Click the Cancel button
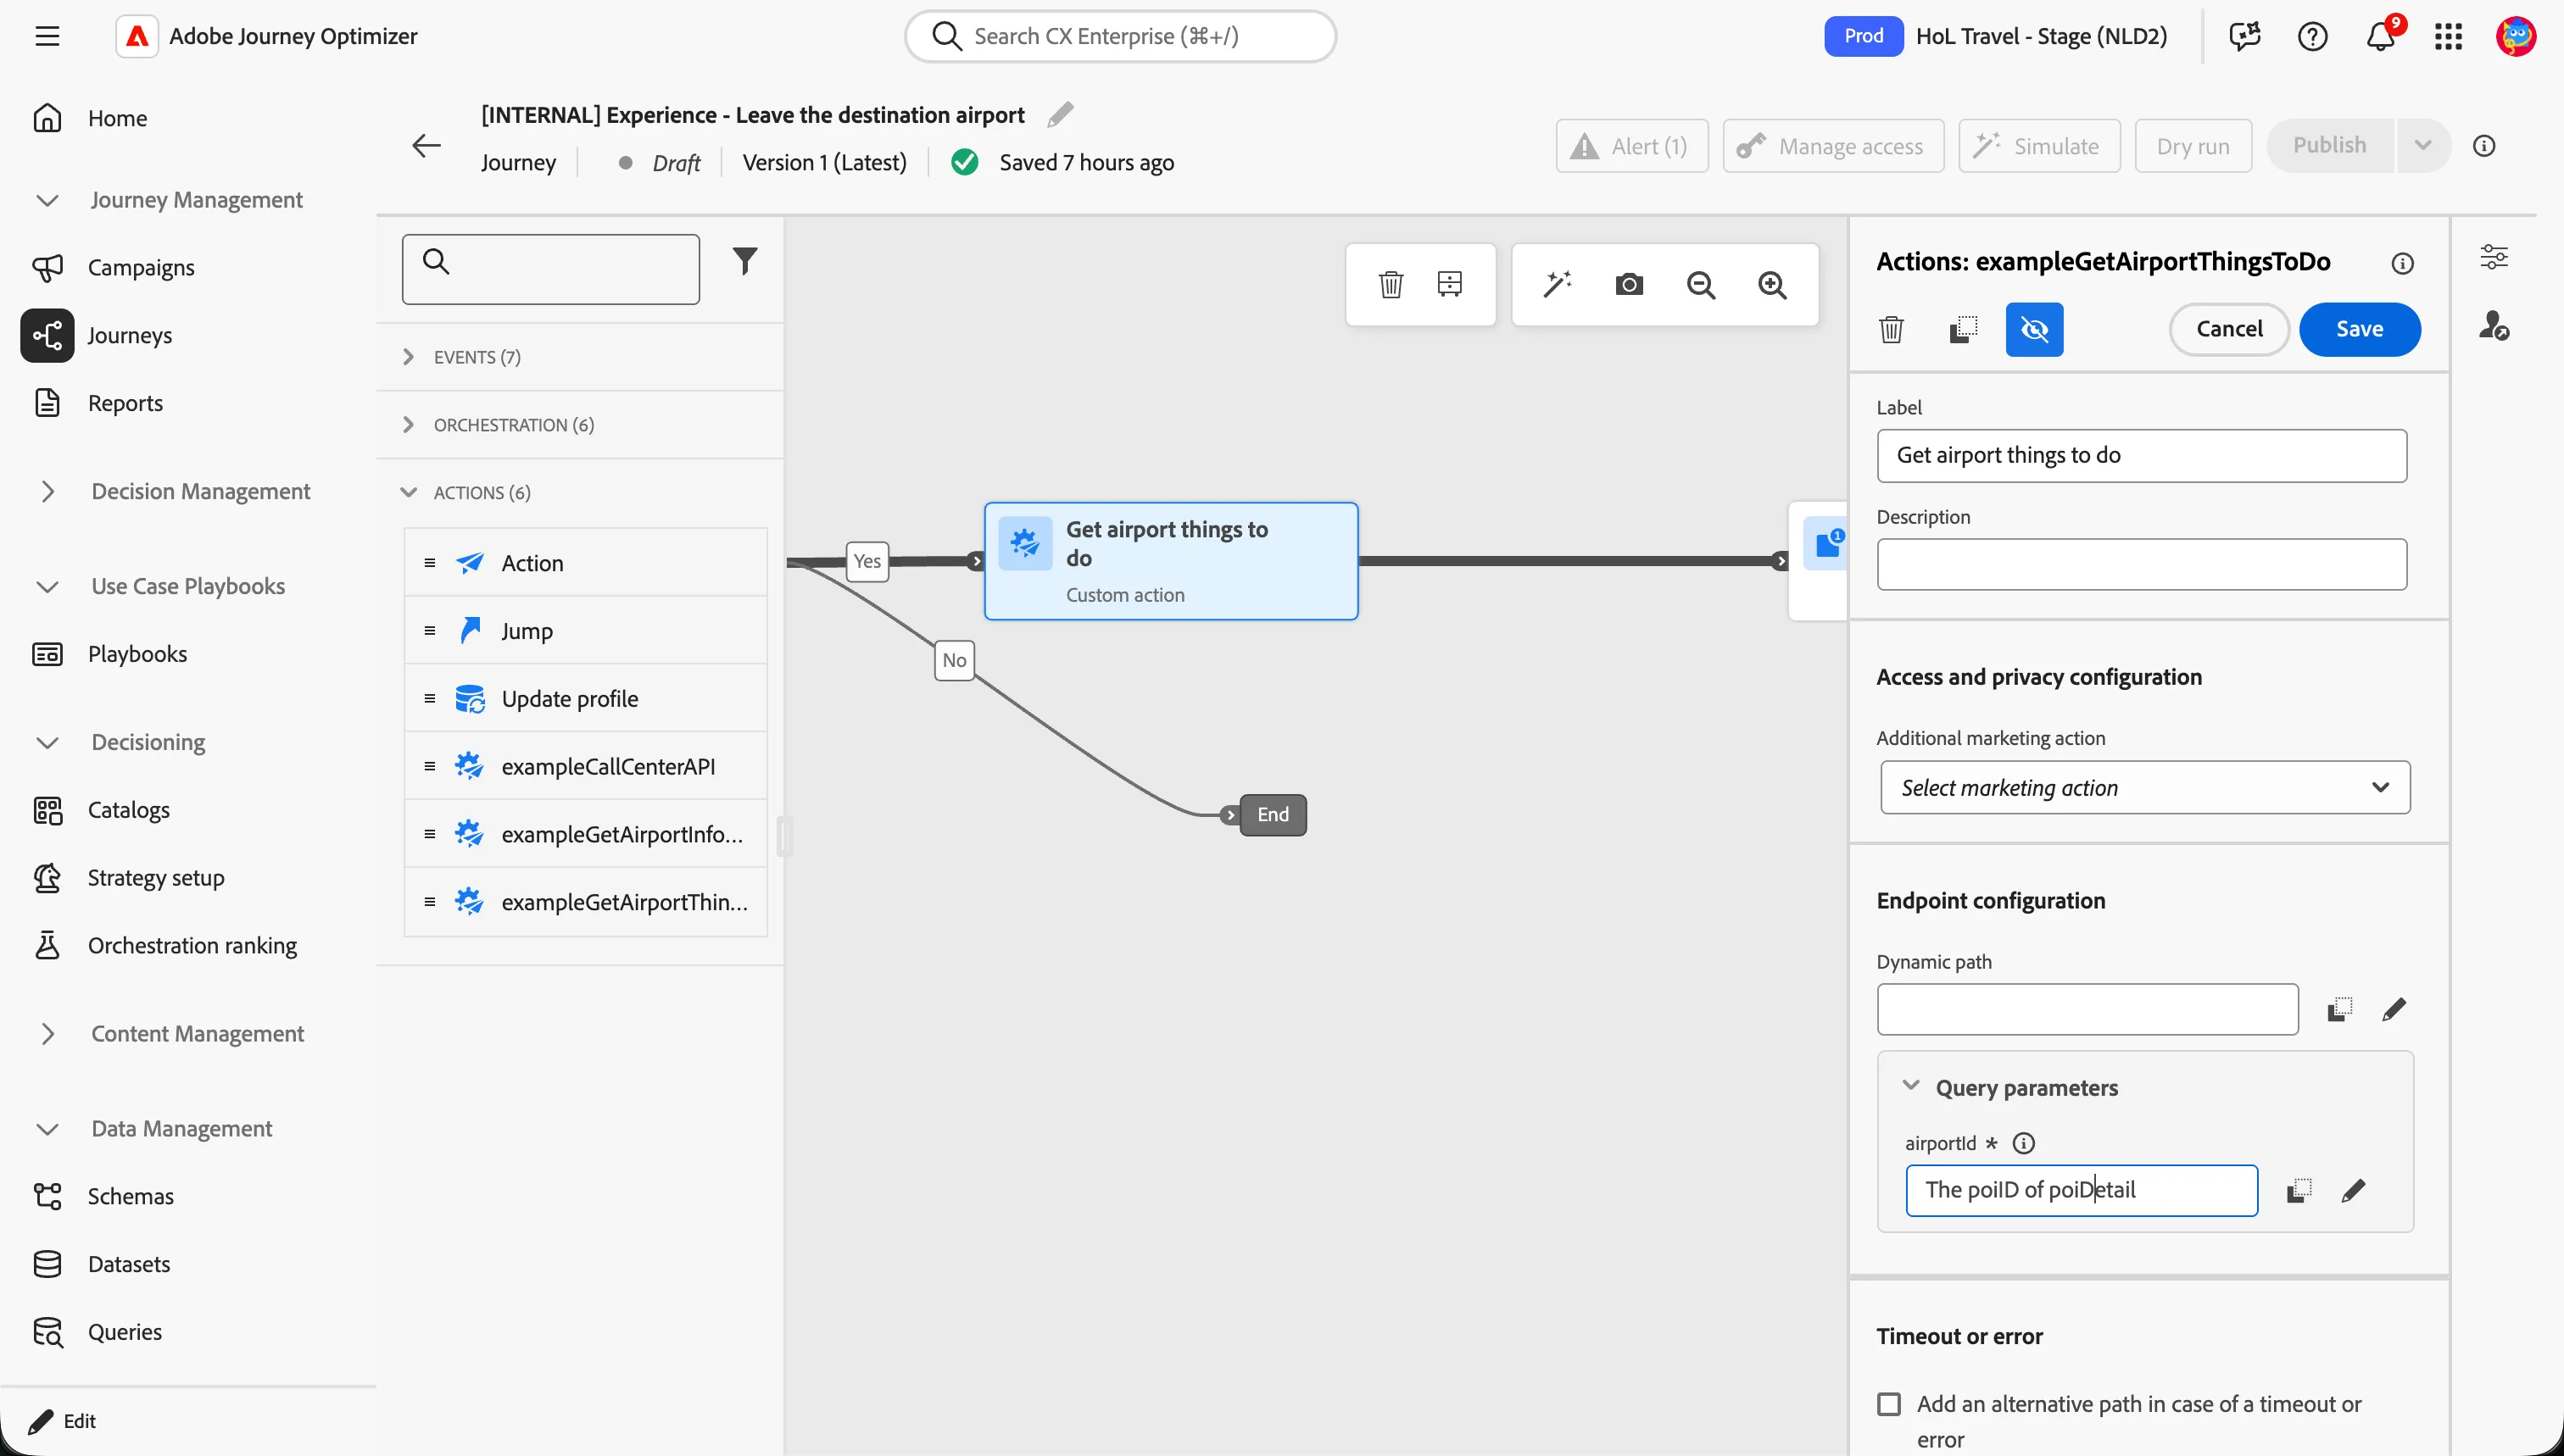The image size is (2564, 1456). point(2229,329)
